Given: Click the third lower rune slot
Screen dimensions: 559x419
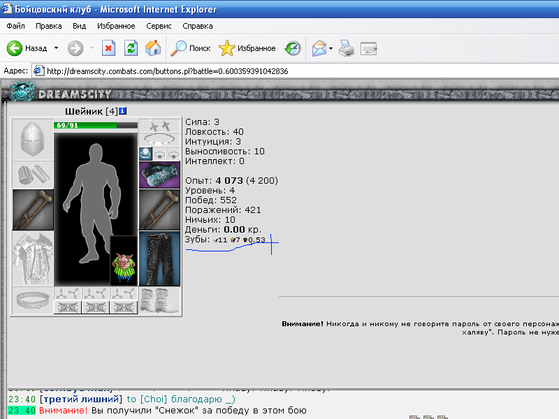Looking at the screenshot, I should click(x=124, y=307).
